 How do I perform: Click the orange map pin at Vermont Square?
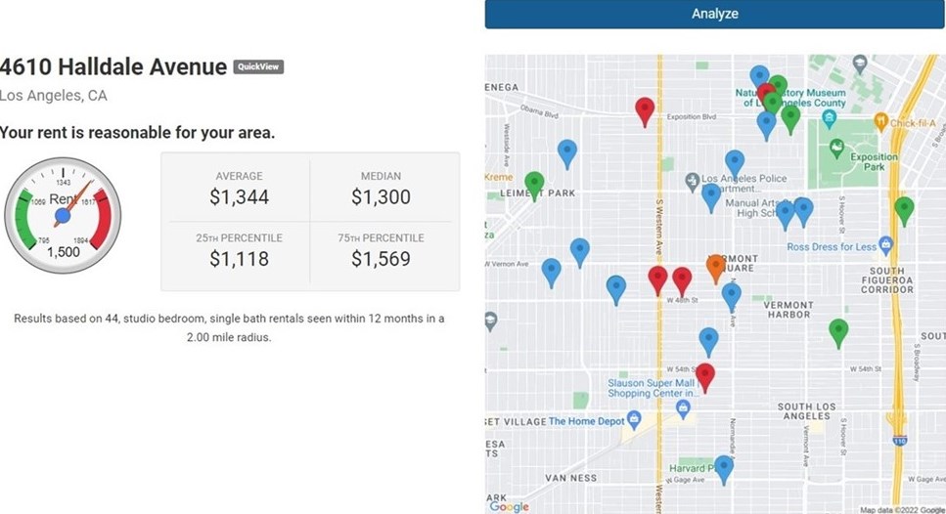(715, 266)
